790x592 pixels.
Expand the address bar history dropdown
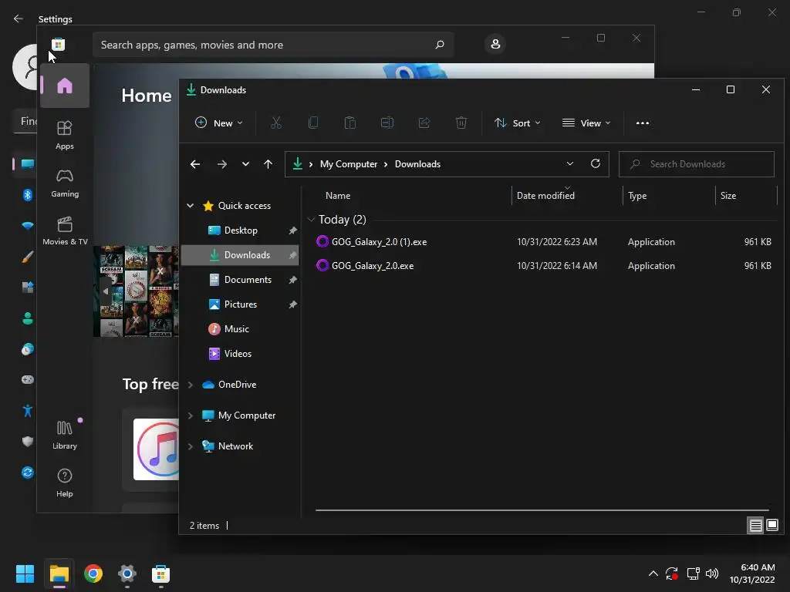[570, 163]
